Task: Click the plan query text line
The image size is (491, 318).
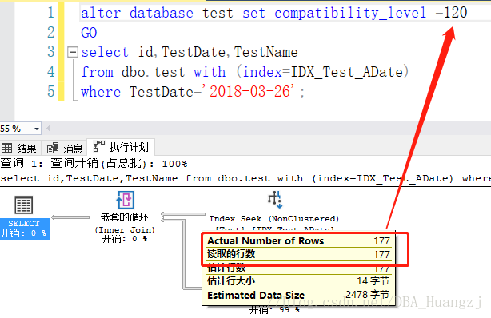Action: tap(245, 178)
